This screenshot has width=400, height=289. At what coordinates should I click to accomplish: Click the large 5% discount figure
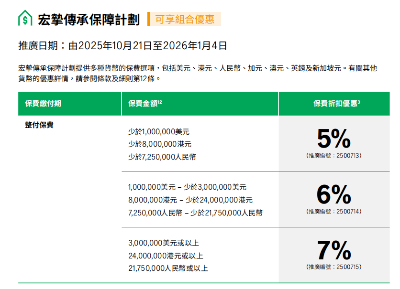(334, 139)
